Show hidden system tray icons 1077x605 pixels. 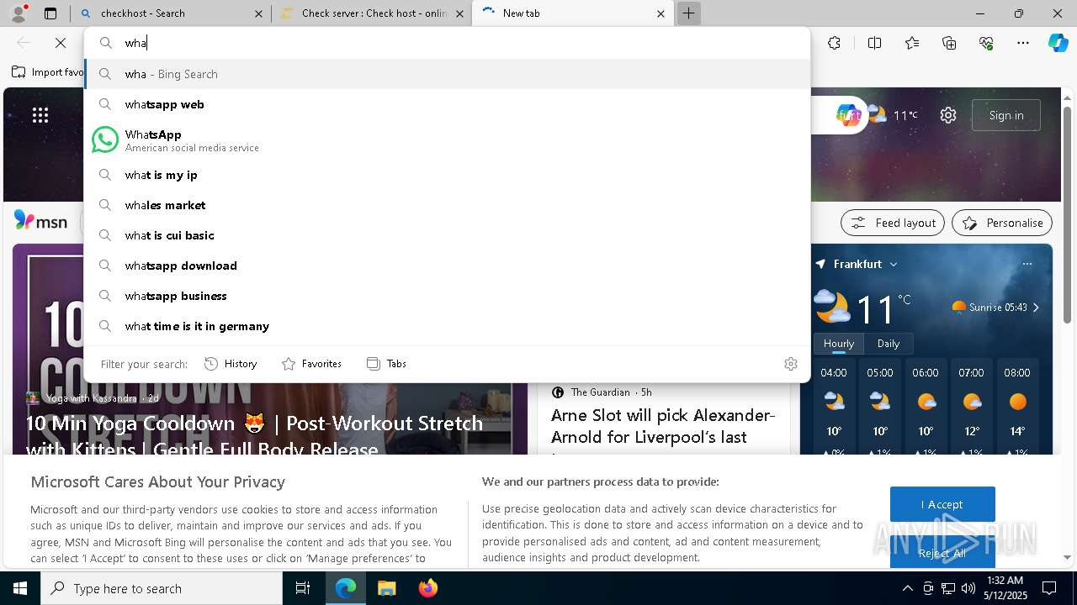pos(907,588)
